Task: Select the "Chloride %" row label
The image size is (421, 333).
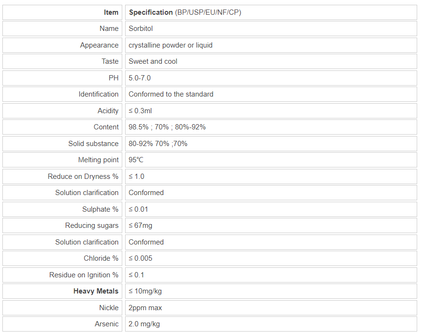Action: click(x=101, y=258)
